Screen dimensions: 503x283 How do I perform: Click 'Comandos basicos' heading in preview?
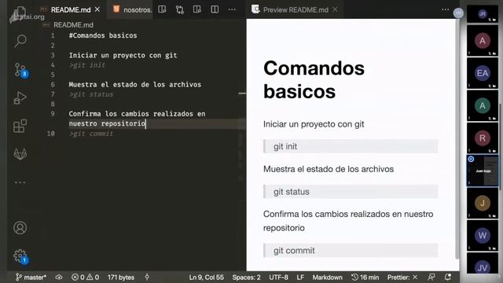point(314,79)
